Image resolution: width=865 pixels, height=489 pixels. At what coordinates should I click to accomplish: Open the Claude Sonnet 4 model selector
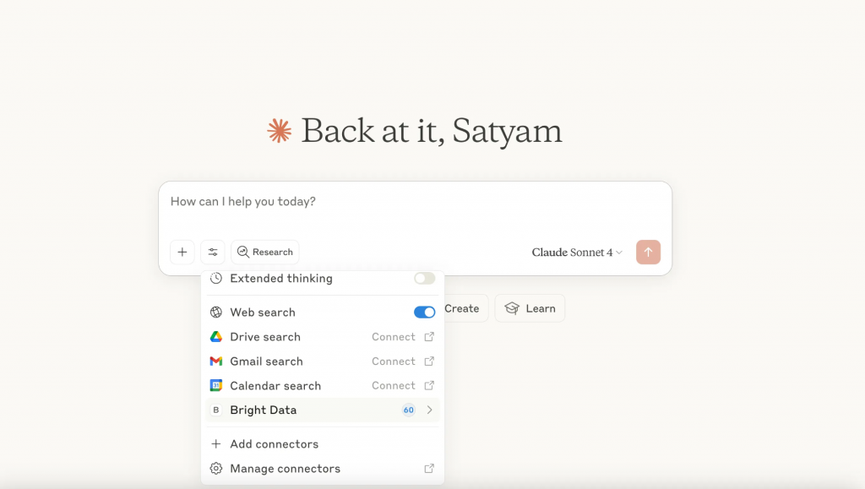click(x=577, y=253)
